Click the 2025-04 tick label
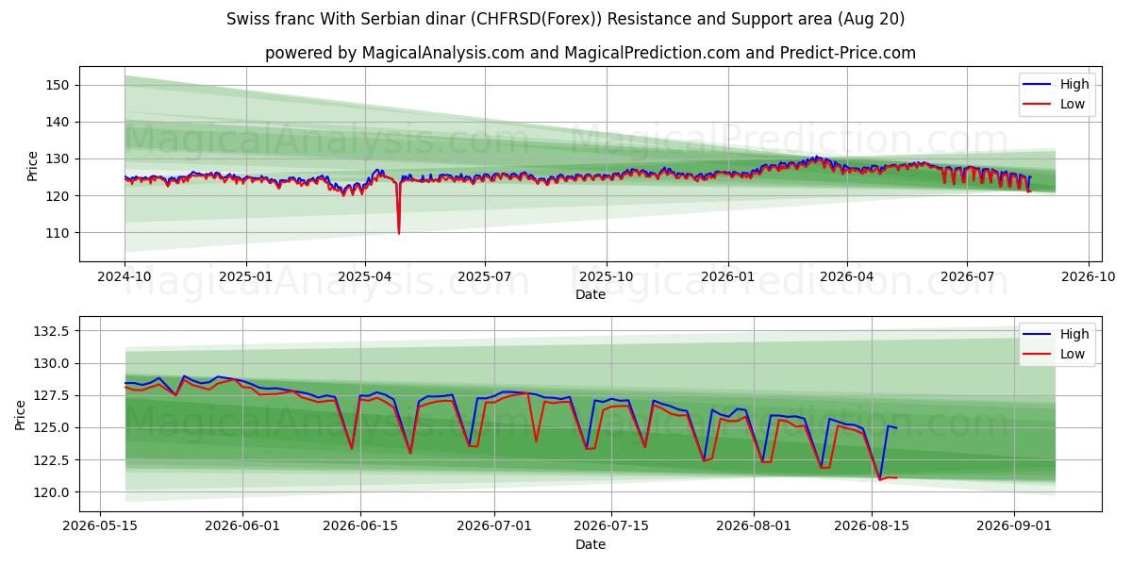 [365, 276]
